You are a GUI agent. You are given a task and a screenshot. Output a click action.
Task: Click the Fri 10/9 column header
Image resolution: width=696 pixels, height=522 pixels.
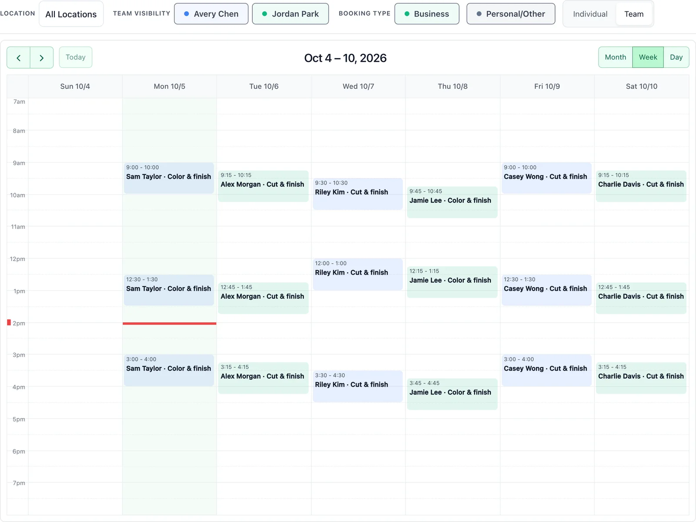pyautogui.click(x=547, y=86)
